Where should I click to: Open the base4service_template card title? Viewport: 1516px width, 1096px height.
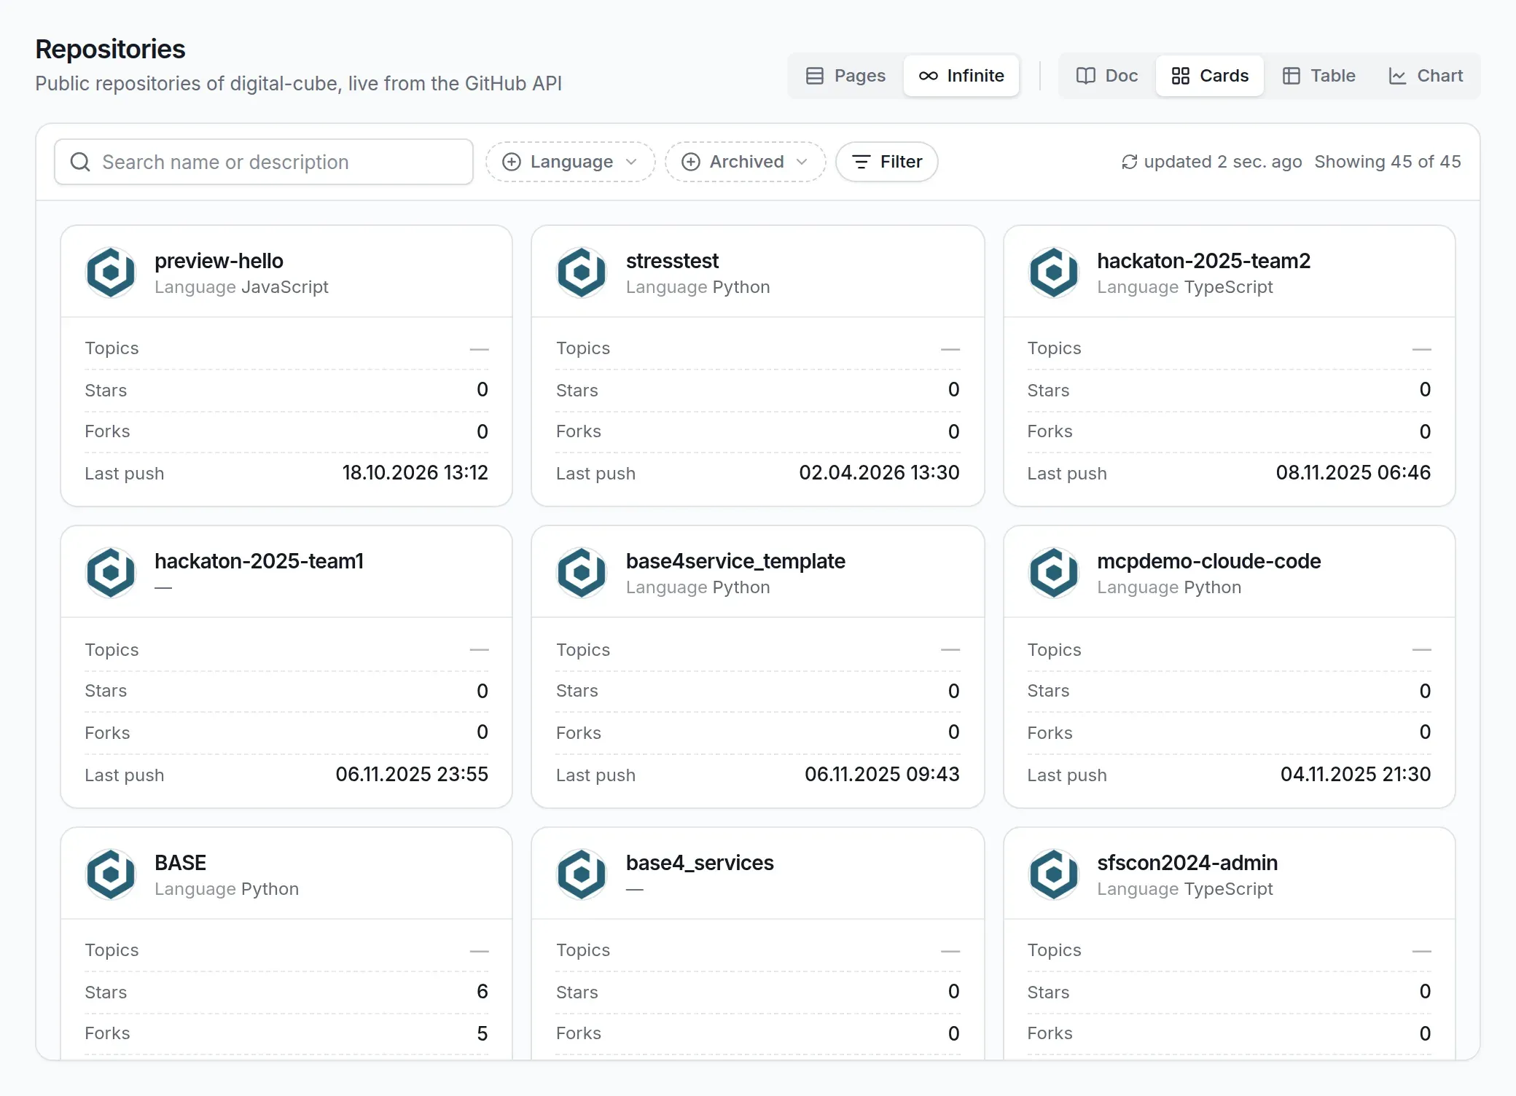click(735, 561)
